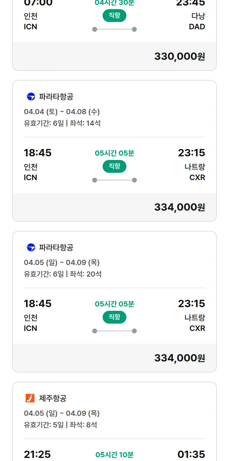This screenshot has height=461, width=229.
Task: Click the first Parata Air logo
Action: click(30, 97)
